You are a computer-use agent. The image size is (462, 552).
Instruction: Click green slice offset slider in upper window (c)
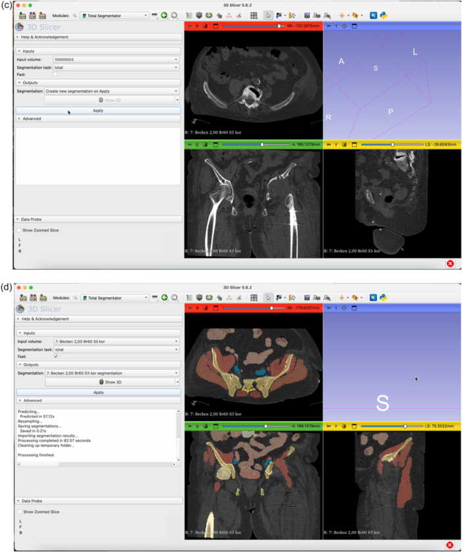[x=256, y=145]
